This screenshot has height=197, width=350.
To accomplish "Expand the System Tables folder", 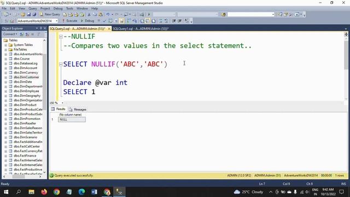I will pyautogui.click(x=5, y=45).
